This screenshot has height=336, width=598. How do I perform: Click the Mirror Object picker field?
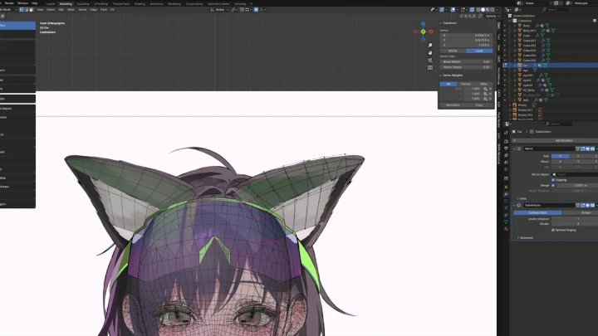coord(575,174)
